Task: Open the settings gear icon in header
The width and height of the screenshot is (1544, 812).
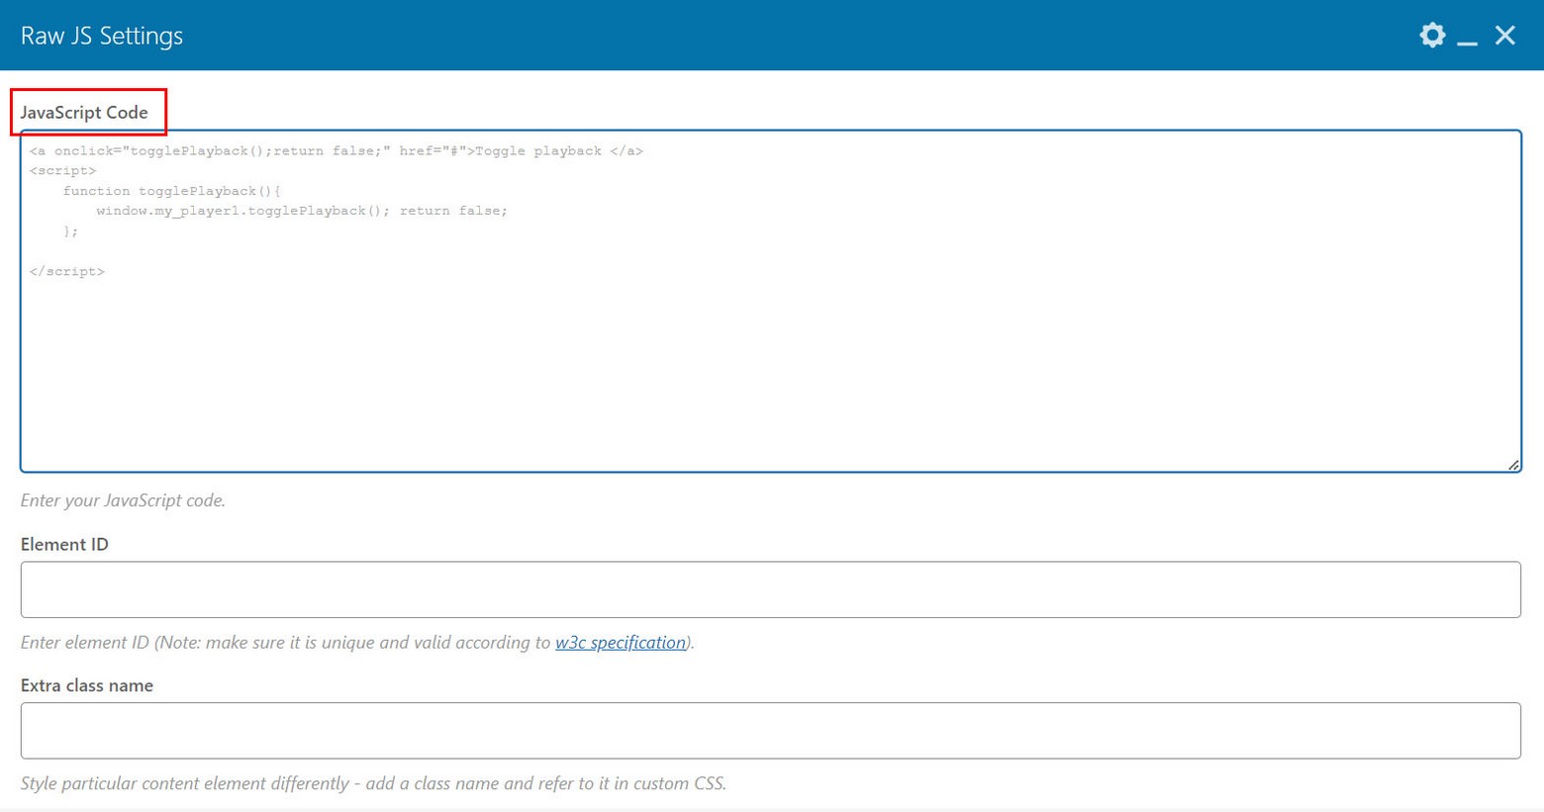Action: tap(1431, 36)
